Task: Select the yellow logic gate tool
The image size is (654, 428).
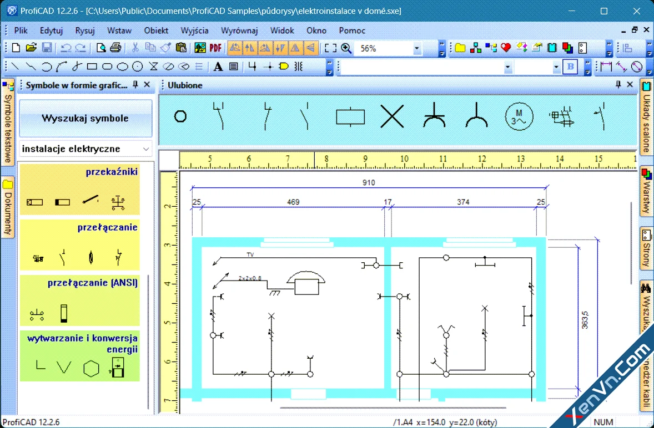Action: tap(284, 66)
